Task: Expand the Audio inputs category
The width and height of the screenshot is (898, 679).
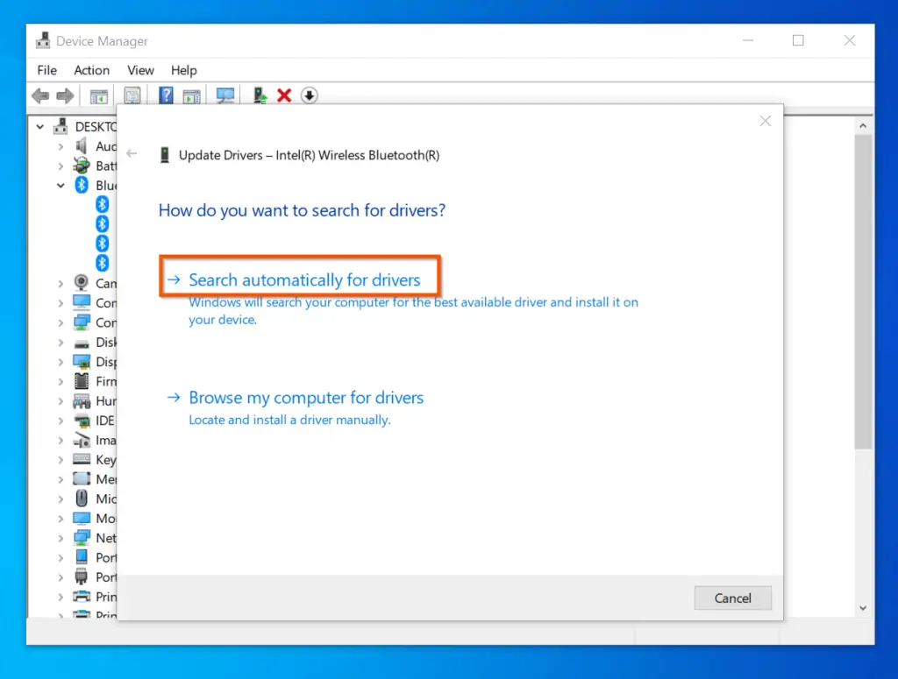Action: pyautogui.click(x=61, y=146)
